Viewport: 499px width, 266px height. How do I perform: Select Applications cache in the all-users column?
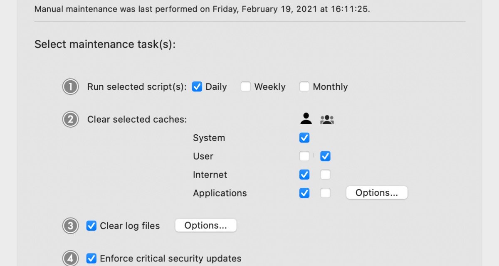click(325, 193)
